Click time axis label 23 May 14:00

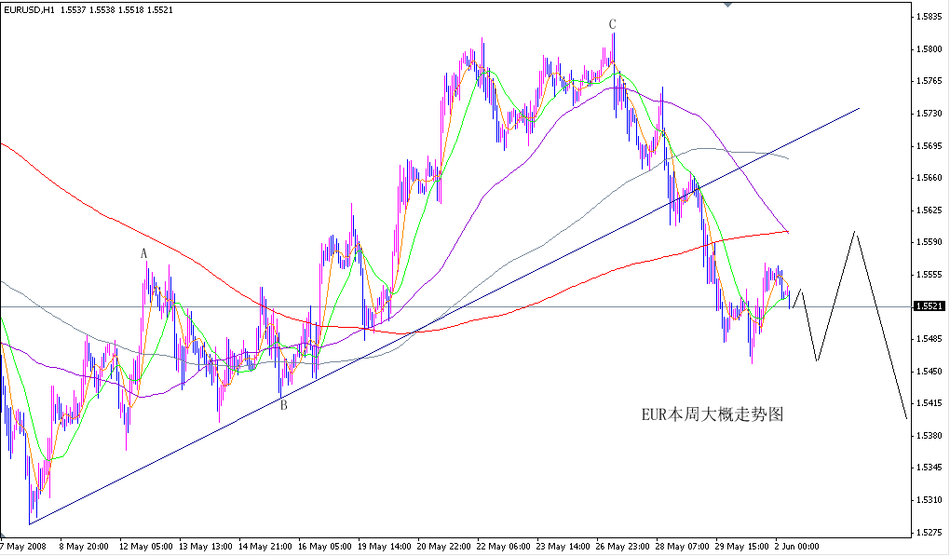tap(563, 547)
